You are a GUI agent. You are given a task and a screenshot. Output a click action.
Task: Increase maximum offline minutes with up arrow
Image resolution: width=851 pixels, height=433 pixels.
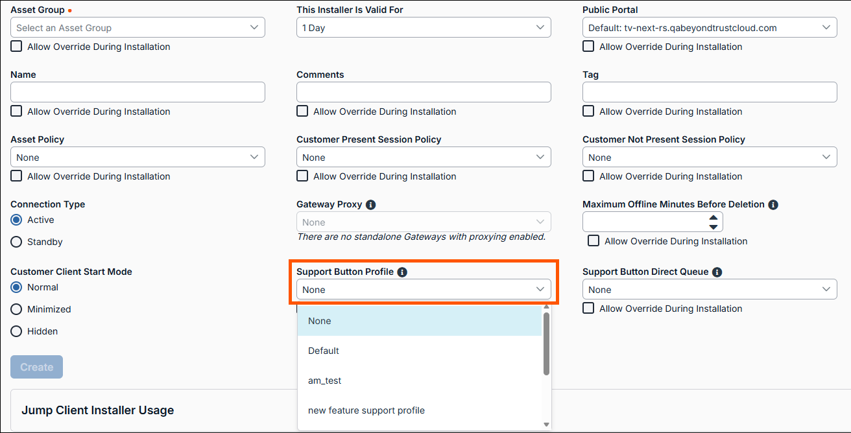point(713,218)
